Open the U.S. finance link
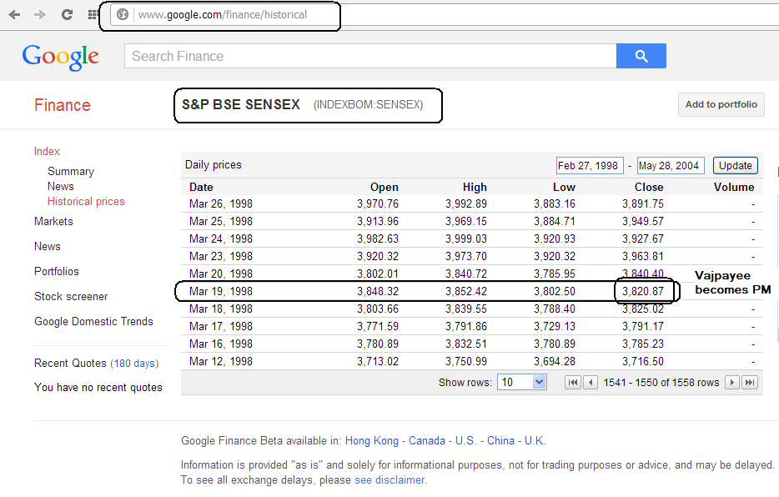 [x=465, y=441]
